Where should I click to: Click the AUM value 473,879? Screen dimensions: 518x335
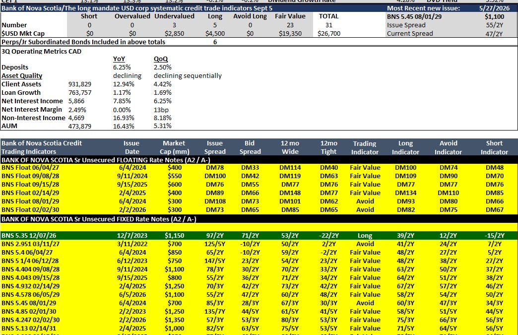point(79,126)
